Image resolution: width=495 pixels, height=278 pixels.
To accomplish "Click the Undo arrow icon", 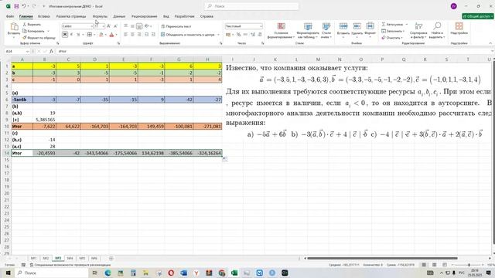I will pyautogui.click(x=24, y=6).
